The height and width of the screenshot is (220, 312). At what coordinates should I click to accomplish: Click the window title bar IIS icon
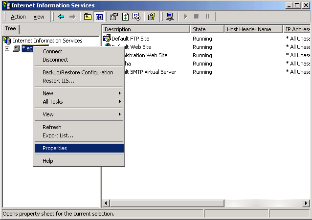pos(6,5)
